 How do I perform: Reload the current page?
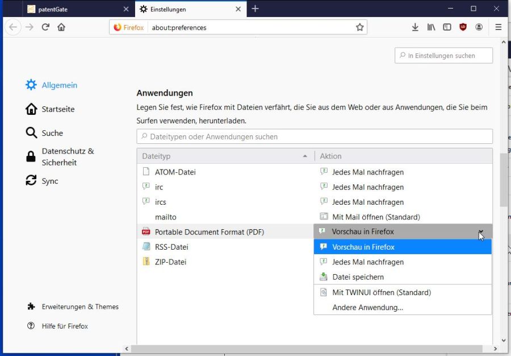pos(45,27)
